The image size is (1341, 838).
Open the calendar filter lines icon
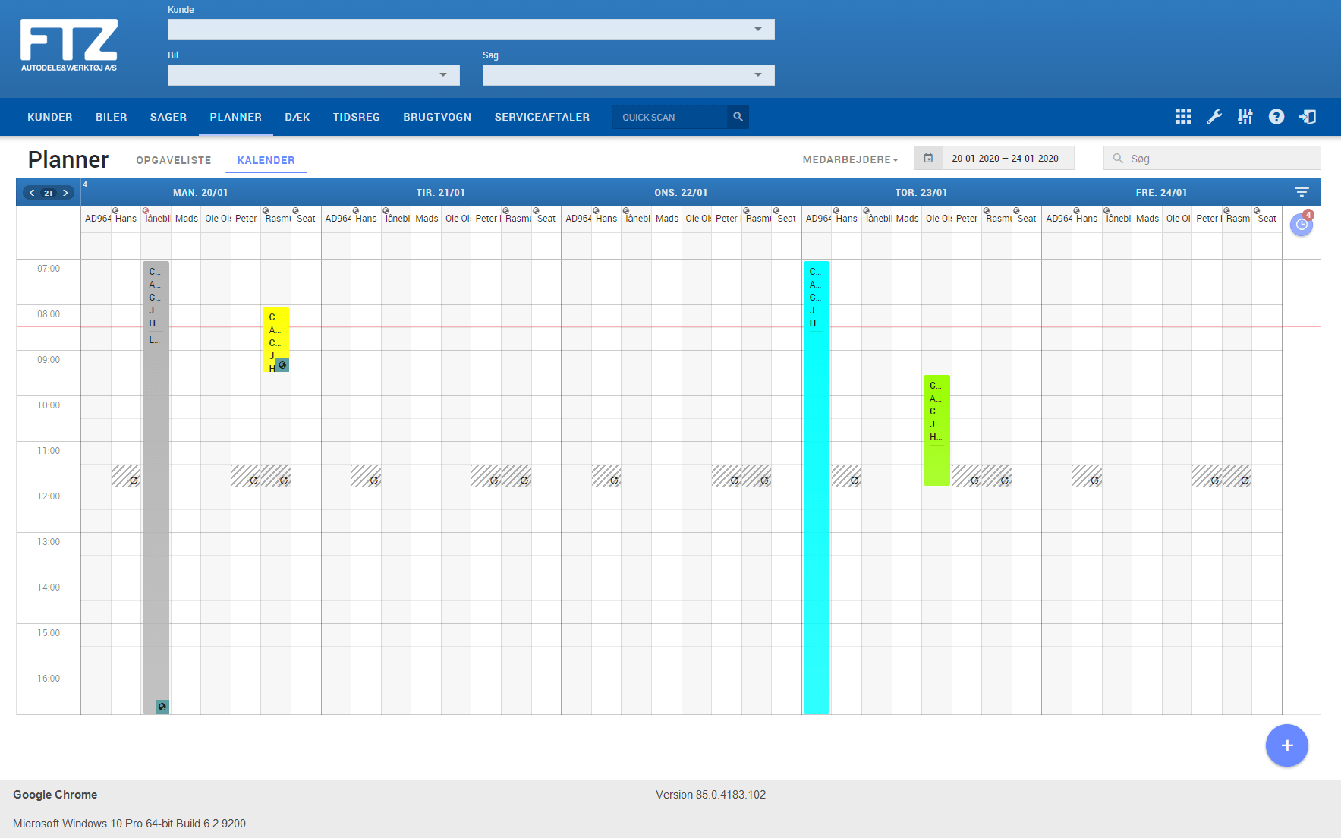click(x=1302, y=192)
